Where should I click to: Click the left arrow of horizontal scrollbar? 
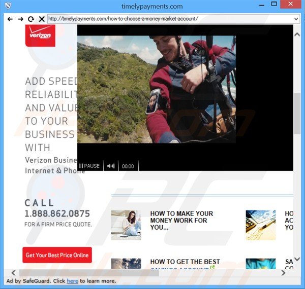click(13, 273)
